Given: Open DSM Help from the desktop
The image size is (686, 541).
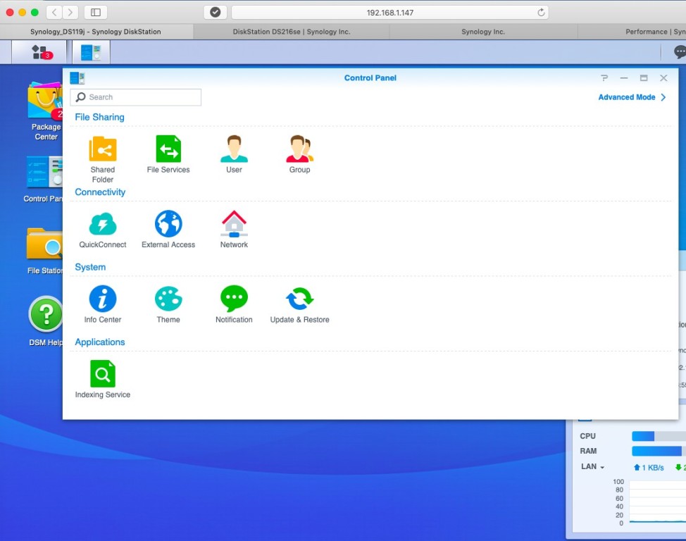Looking at the screenshot, I should 46,321.
